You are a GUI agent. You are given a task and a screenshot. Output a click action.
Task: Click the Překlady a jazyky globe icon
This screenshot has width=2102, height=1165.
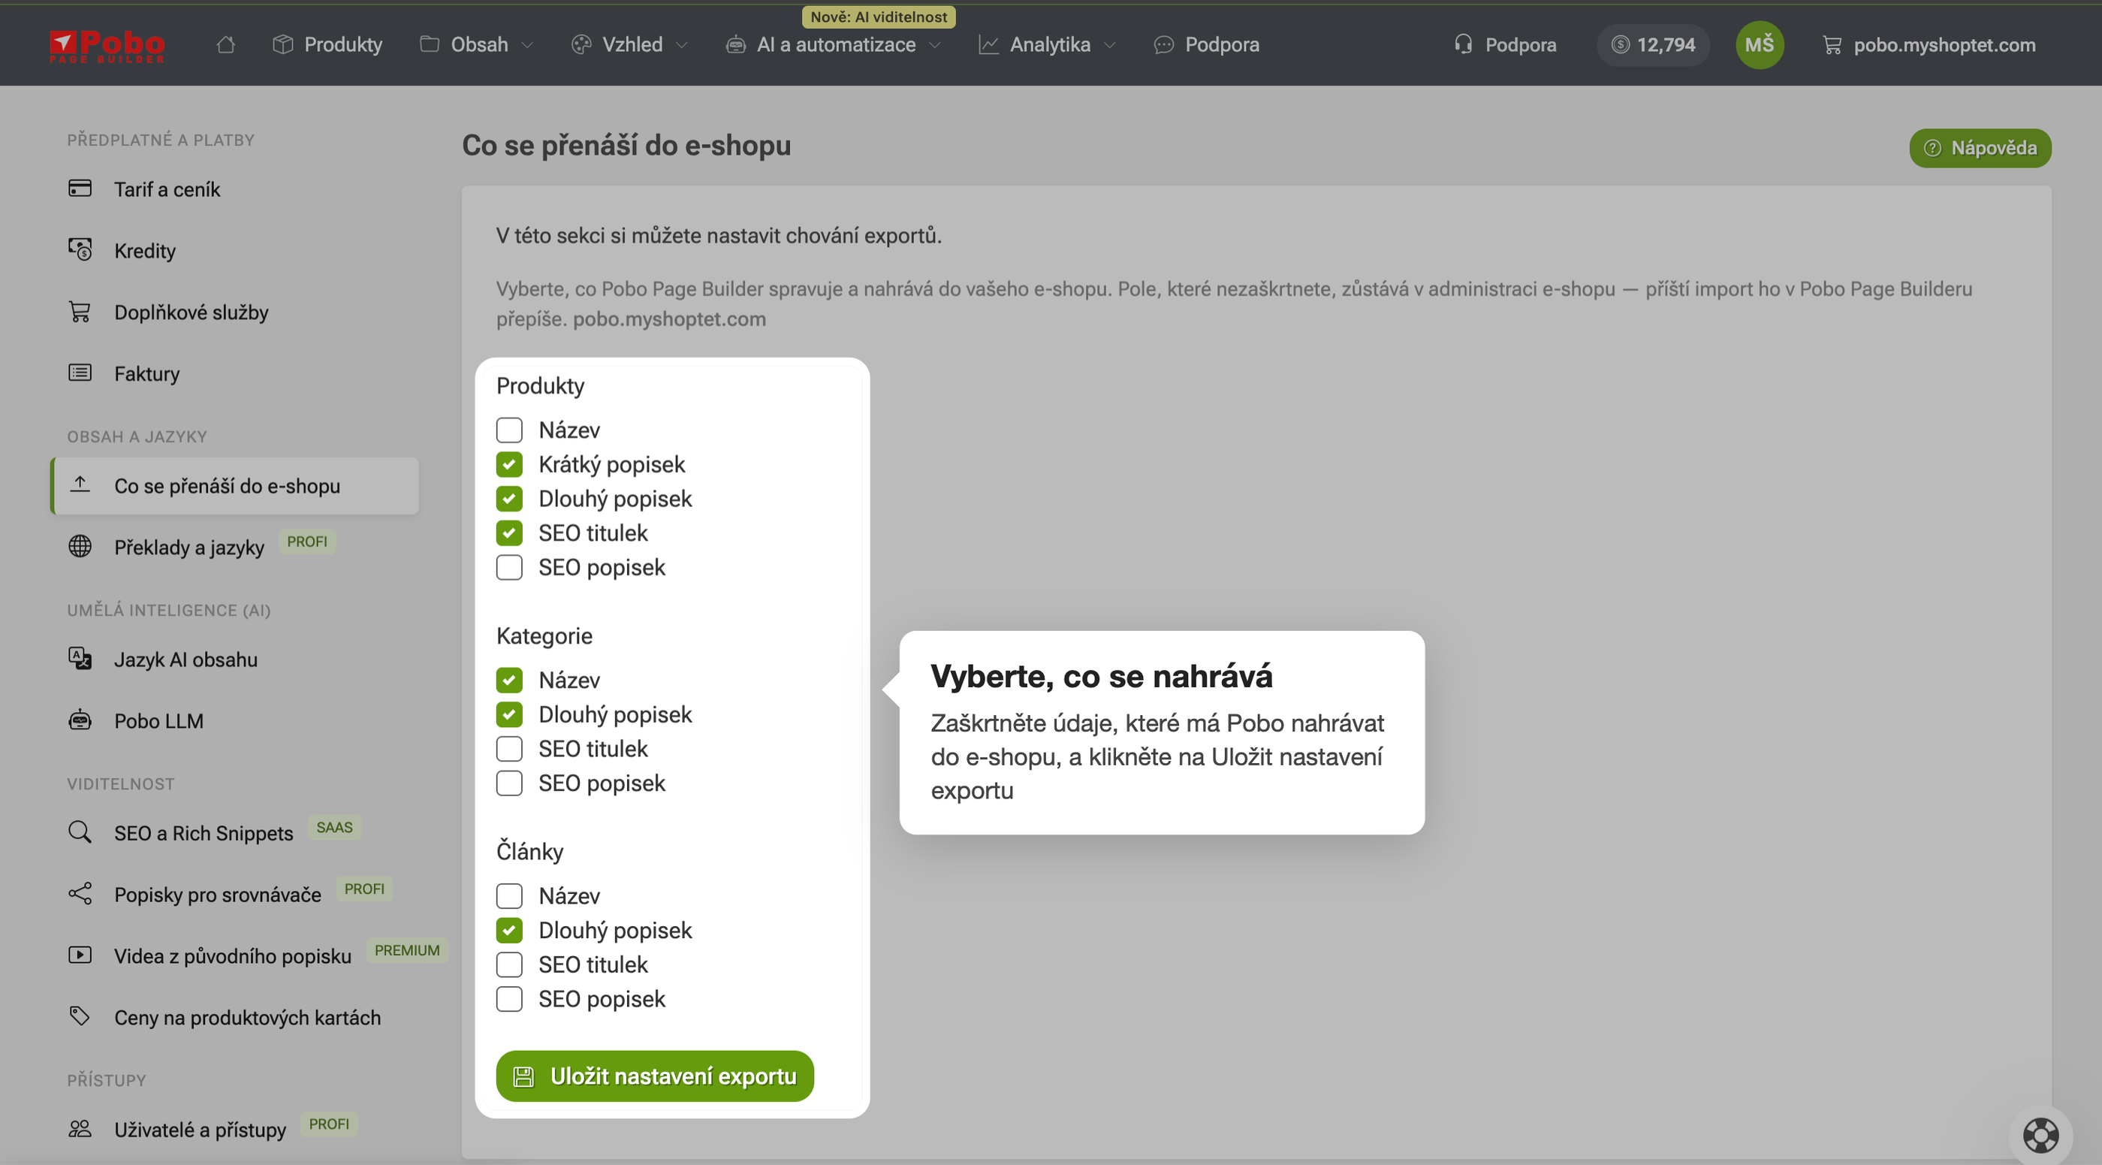(x=80, y=546)
